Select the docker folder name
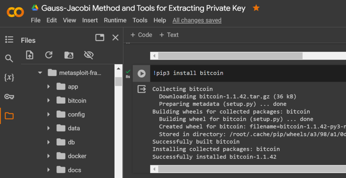Image resolution: width=346 pixels, height=178 pixels. click(77, 156)
